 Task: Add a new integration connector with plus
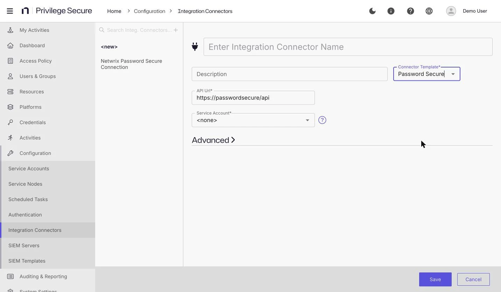(x=176, y=30)
